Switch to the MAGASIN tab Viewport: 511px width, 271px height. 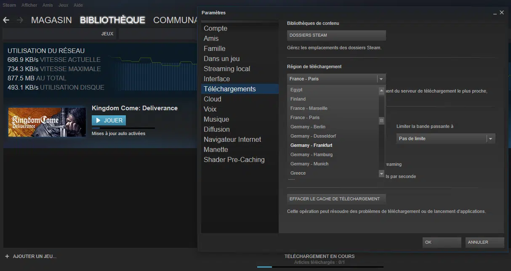(51, 20)
